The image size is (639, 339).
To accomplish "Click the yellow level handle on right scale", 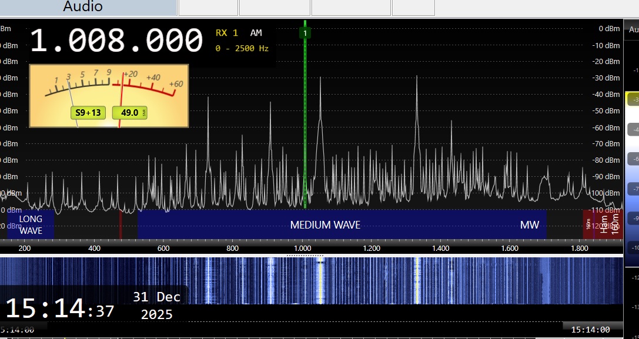I will 632,100.
